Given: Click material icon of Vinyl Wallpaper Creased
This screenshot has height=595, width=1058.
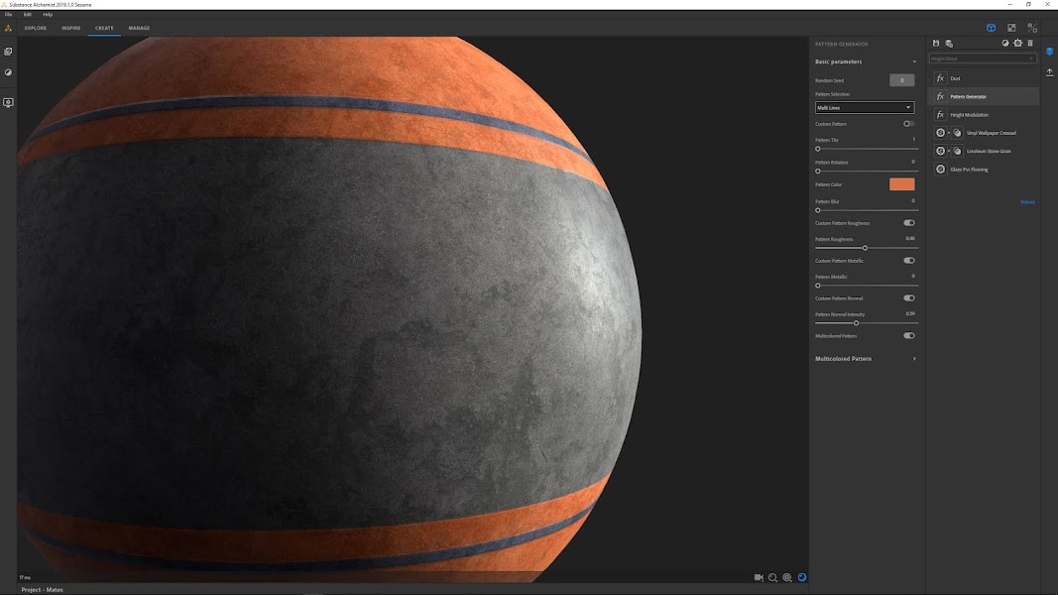Looking at the screenshot, I should click(940, 133).
